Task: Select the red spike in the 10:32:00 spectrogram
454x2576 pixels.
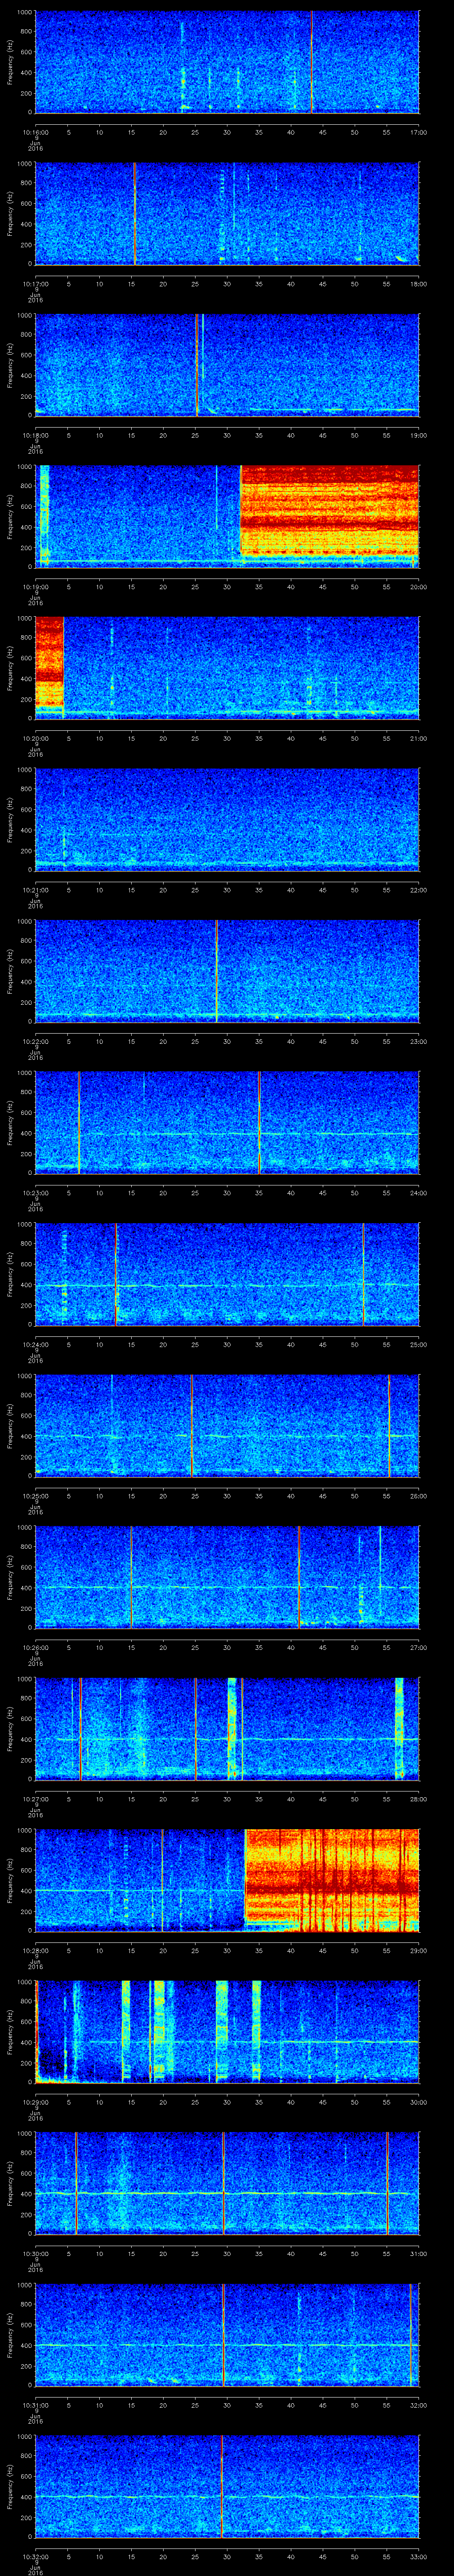Action: (223, 2486)
